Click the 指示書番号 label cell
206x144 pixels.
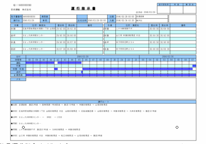[x=16, y=16]
